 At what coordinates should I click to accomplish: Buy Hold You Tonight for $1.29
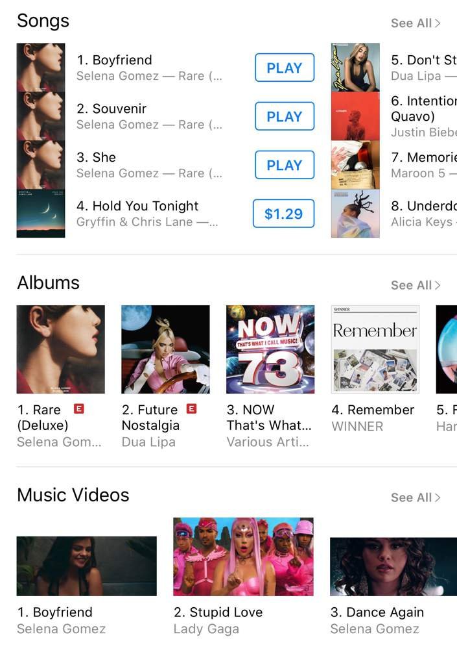[x=283, y=214]
